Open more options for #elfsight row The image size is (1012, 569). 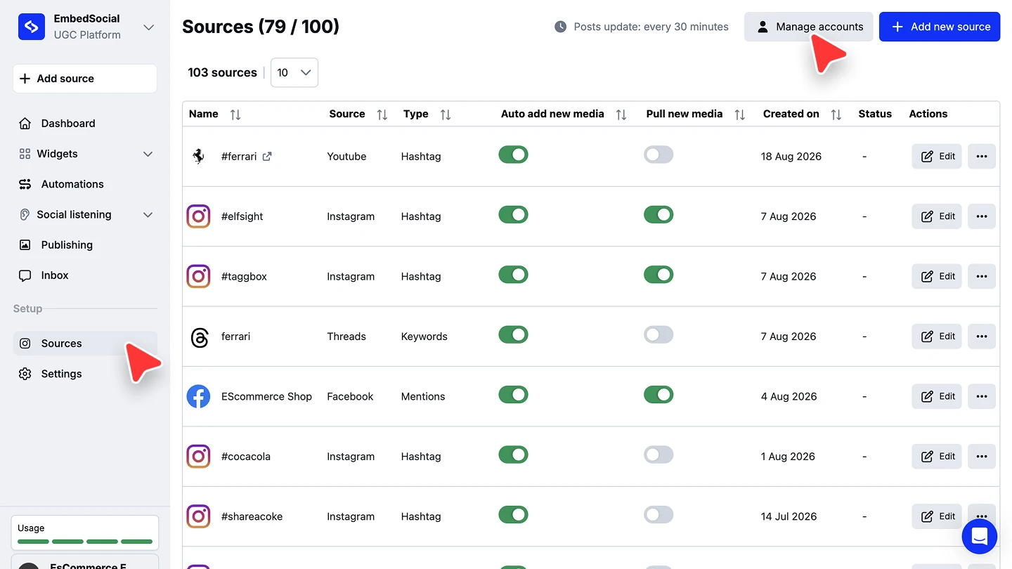[x=982, y=216]
